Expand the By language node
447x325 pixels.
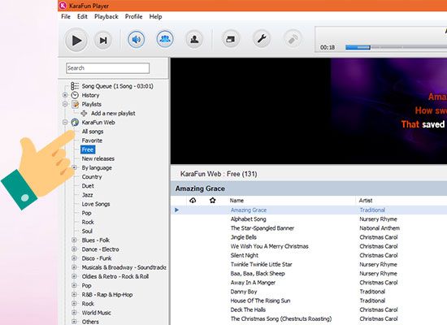click(74, 167)
